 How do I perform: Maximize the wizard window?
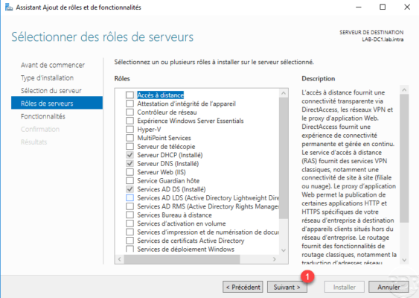[x=383, y=7]
